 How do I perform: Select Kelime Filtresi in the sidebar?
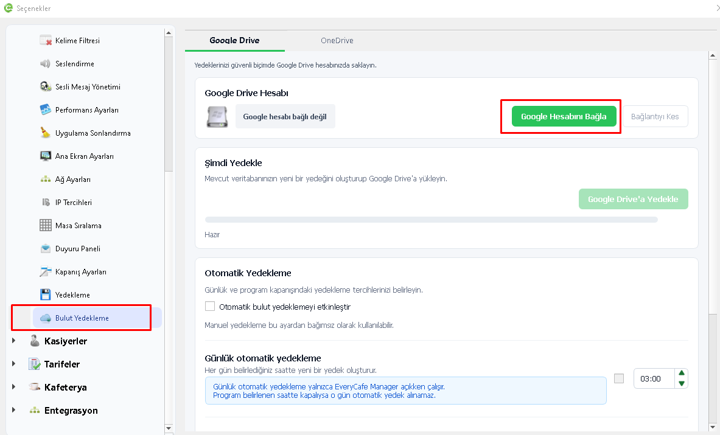click(x=78, y=40)
